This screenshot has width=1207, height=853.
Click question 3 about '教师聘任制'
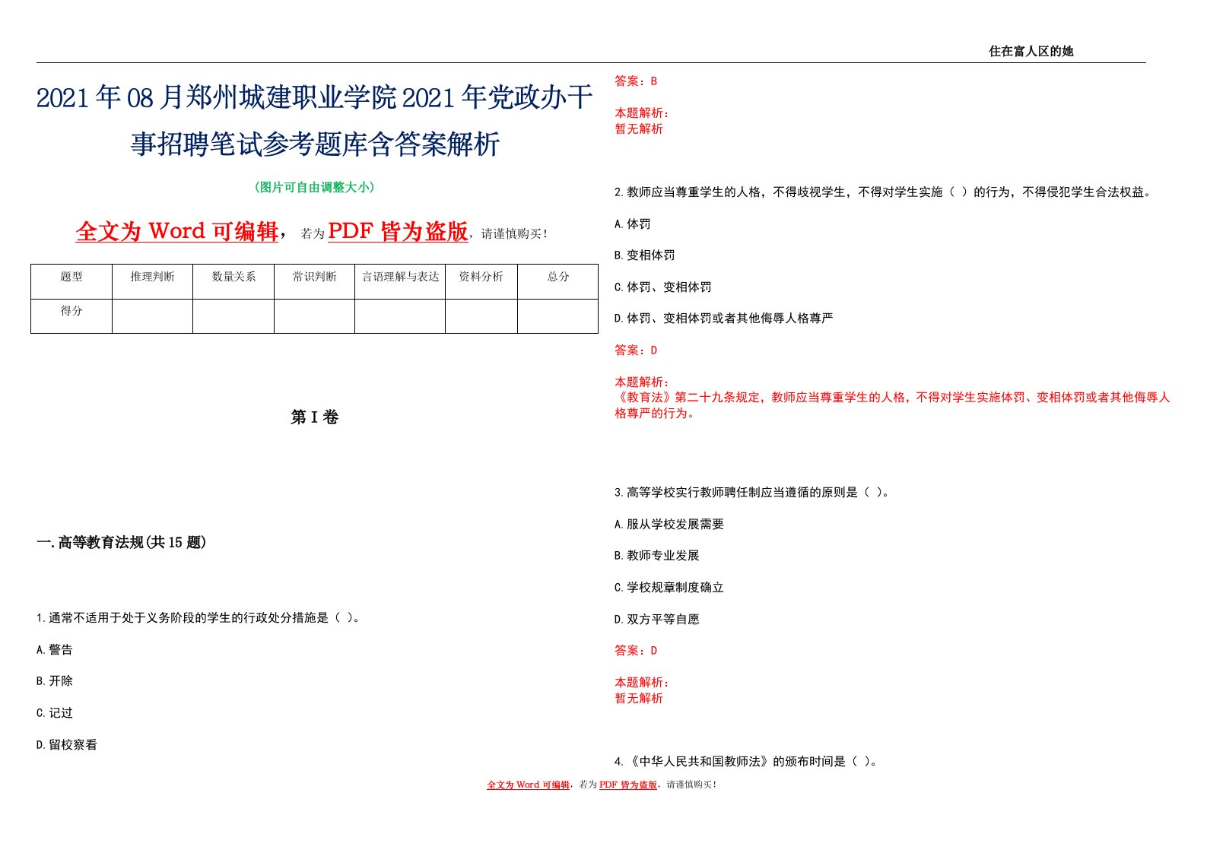click(x=752, y=493)
